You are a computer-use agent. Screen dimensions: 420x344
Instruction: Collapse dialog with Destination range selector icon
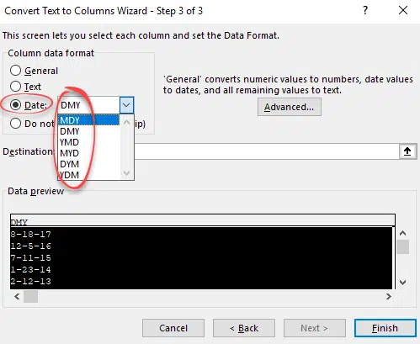[407, 151]
